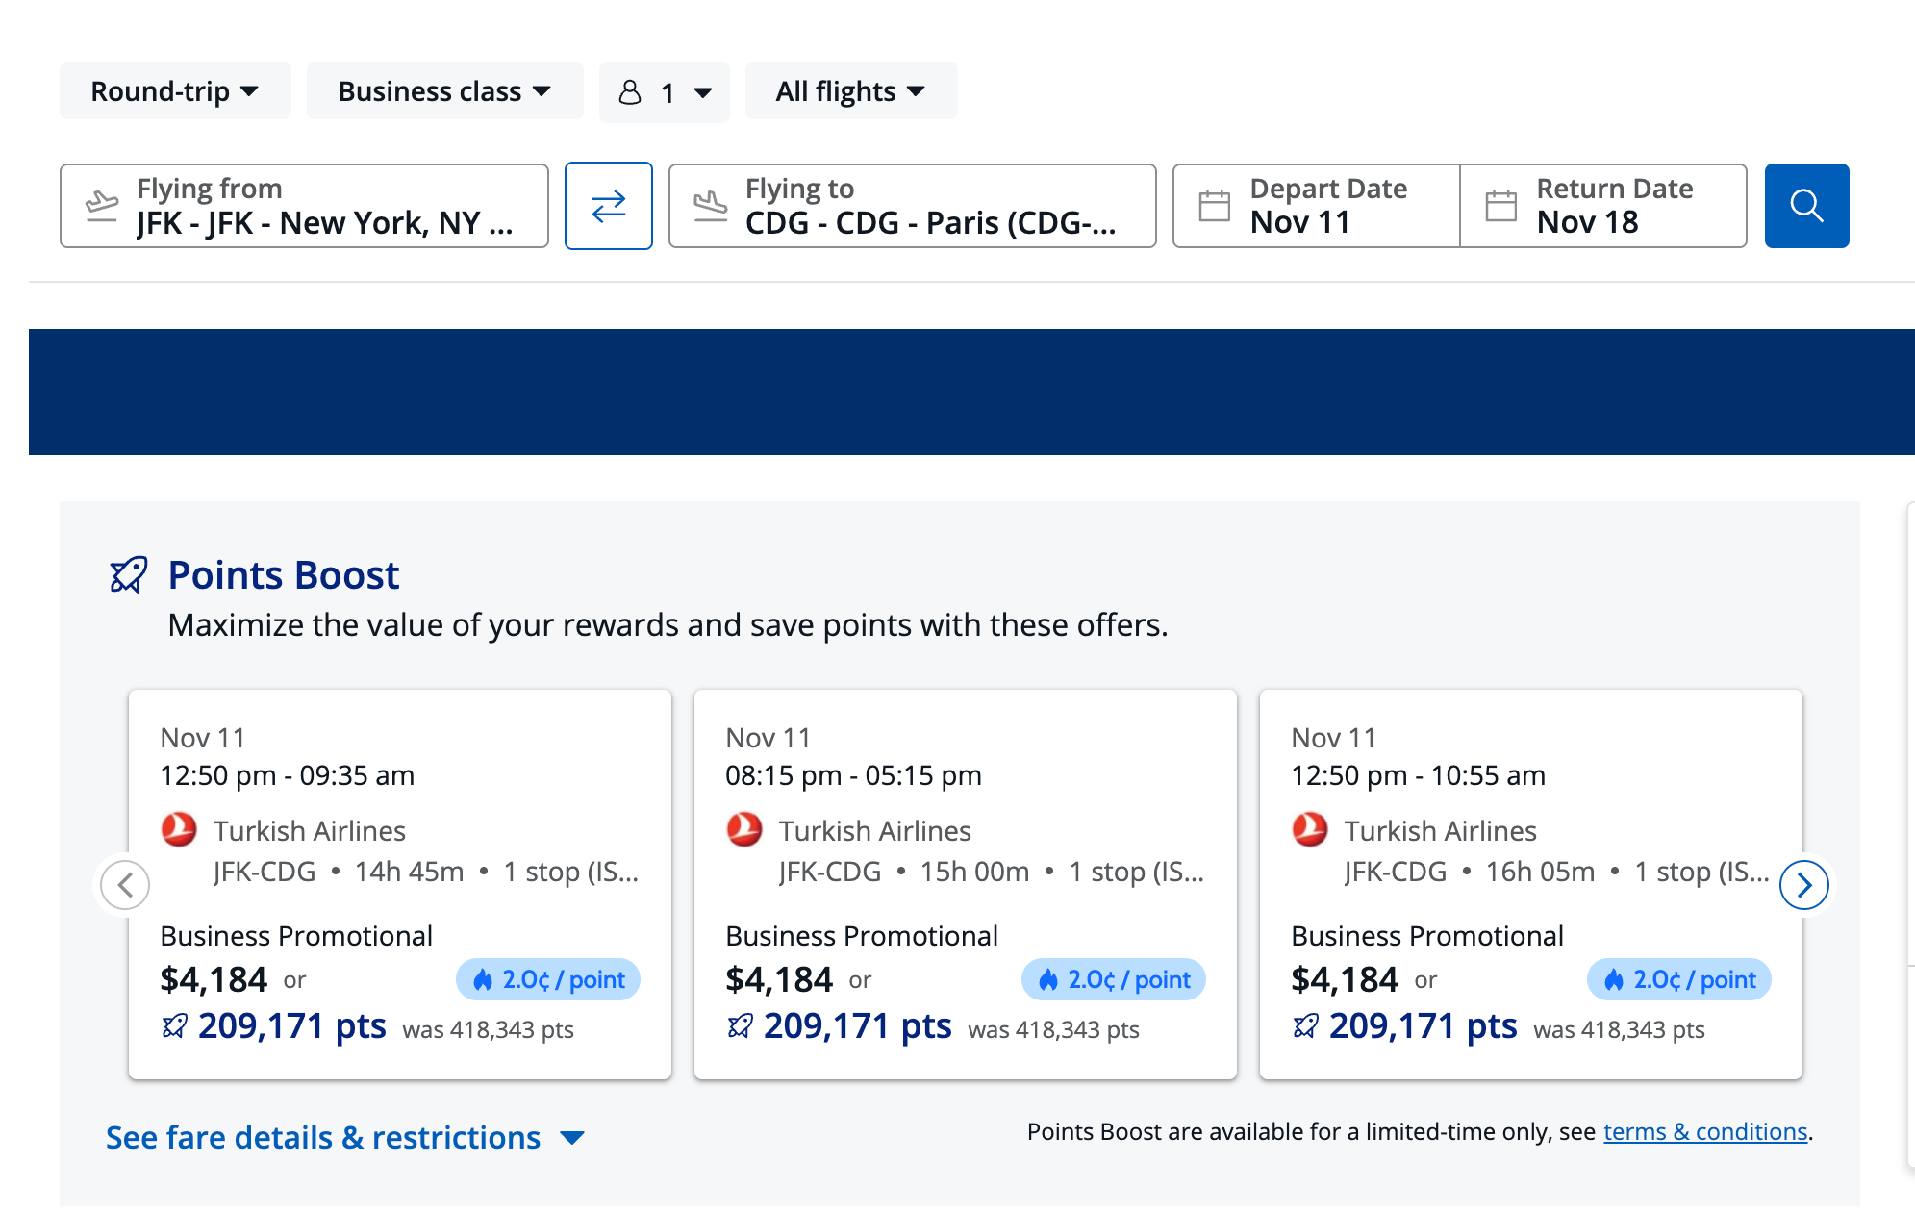
Task: Click Turkish Airlines logo on 15h 00m flight
Action: tap(744, 829)
